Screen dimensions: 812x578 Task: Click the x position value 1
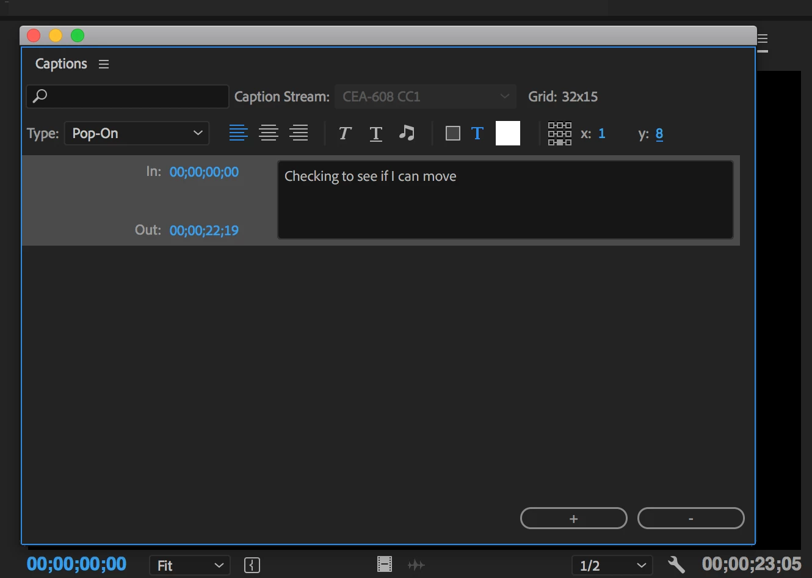click(x=602, y=134)
